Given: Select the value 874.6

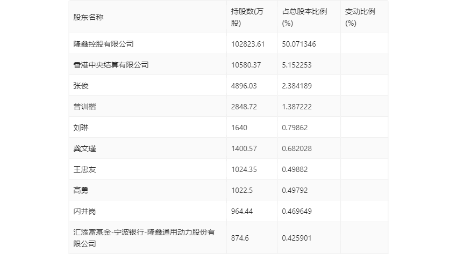Looking at the screenshot, I should [x=240, y=238].
